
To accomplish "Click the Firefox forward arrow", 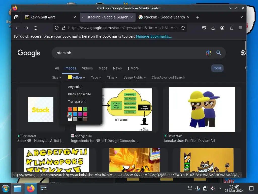I will (x=26, y=28).
